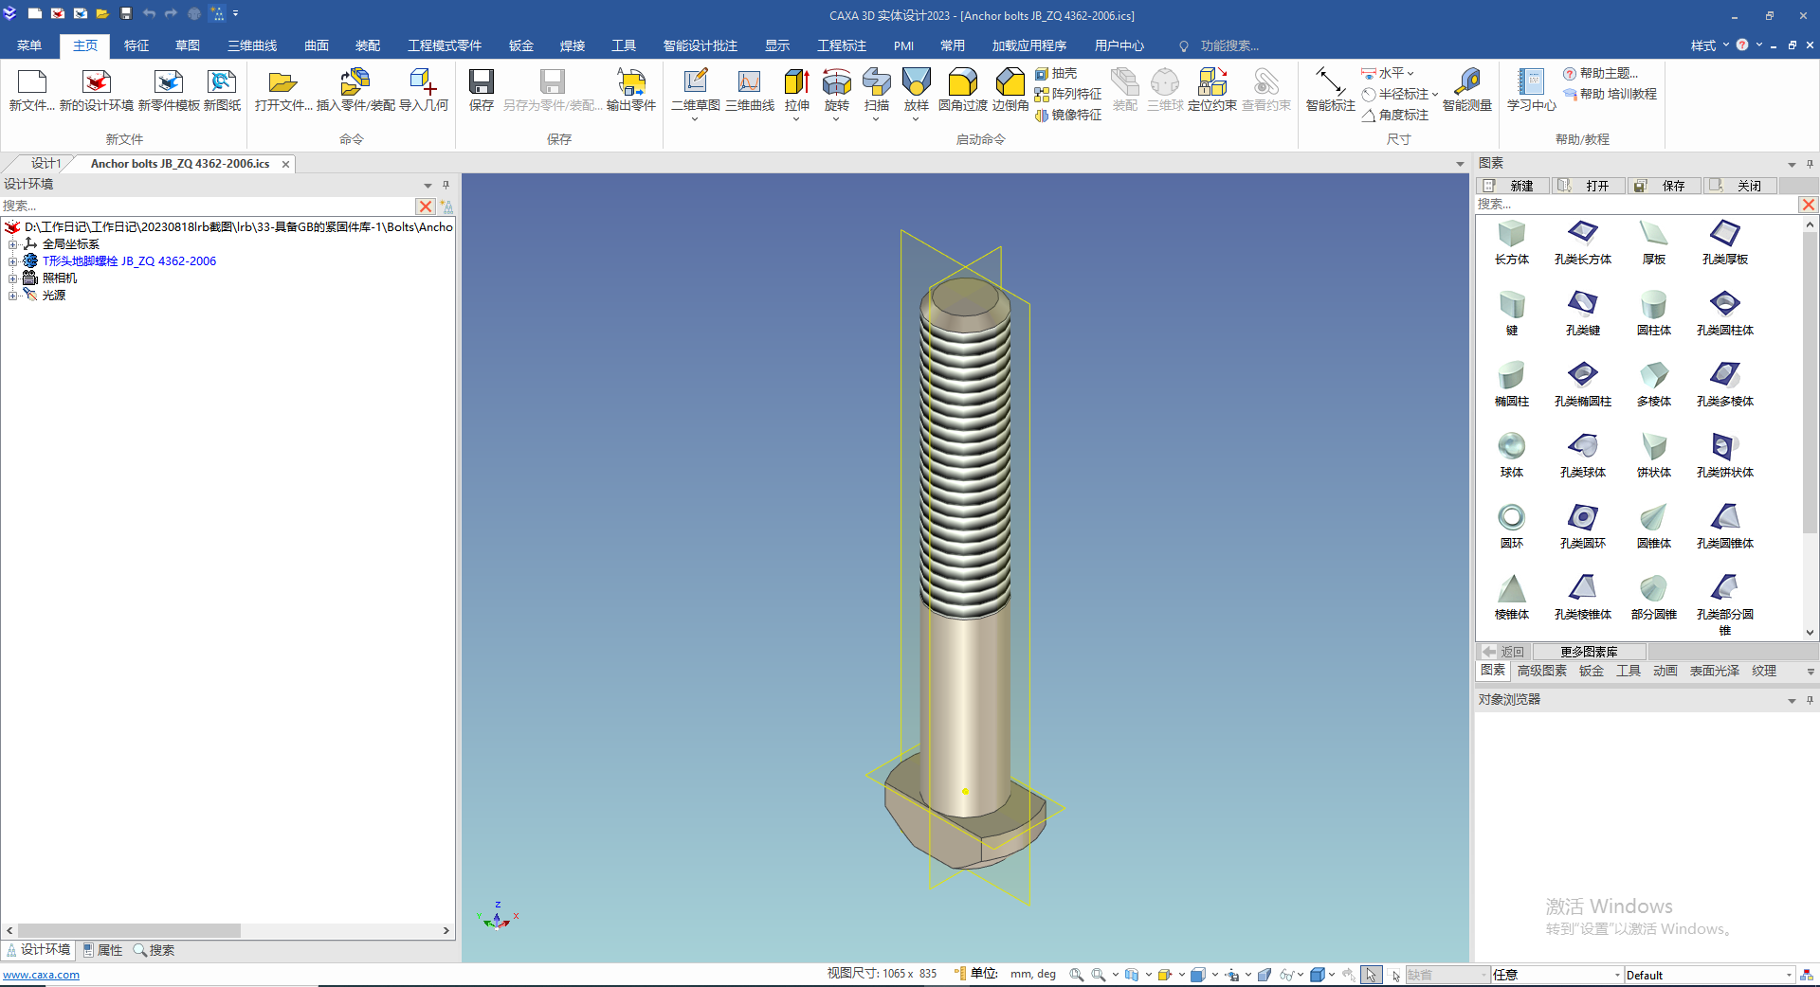Click the 边倒角 chamfer tool icon

[x=1010, y=84]
